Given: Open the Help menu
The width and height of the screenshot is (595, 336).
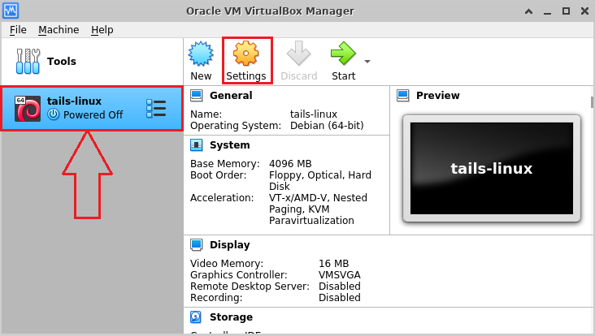Looking at the screenshot, I should (102, 29).
